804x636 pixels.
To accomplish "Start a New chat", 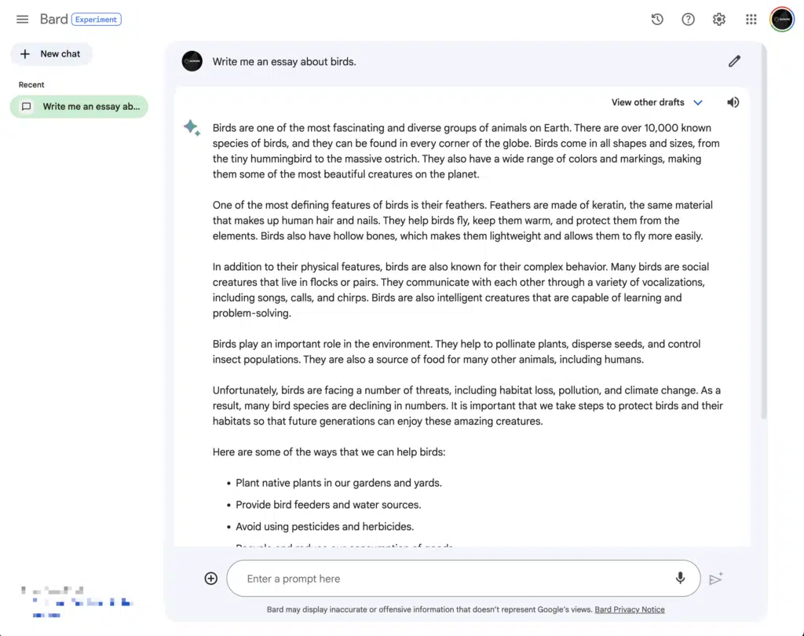I will tap(51, 54).
